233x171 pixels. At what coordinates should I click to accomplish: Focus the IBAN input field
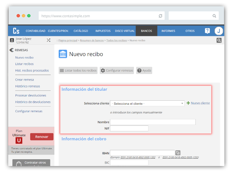pyautogui.click(x=142, y=153)
